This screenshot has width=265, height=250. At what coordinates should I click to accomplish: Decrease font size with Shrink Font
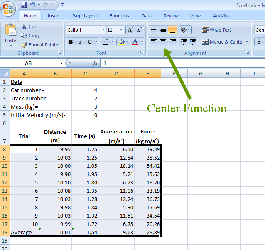139,30
